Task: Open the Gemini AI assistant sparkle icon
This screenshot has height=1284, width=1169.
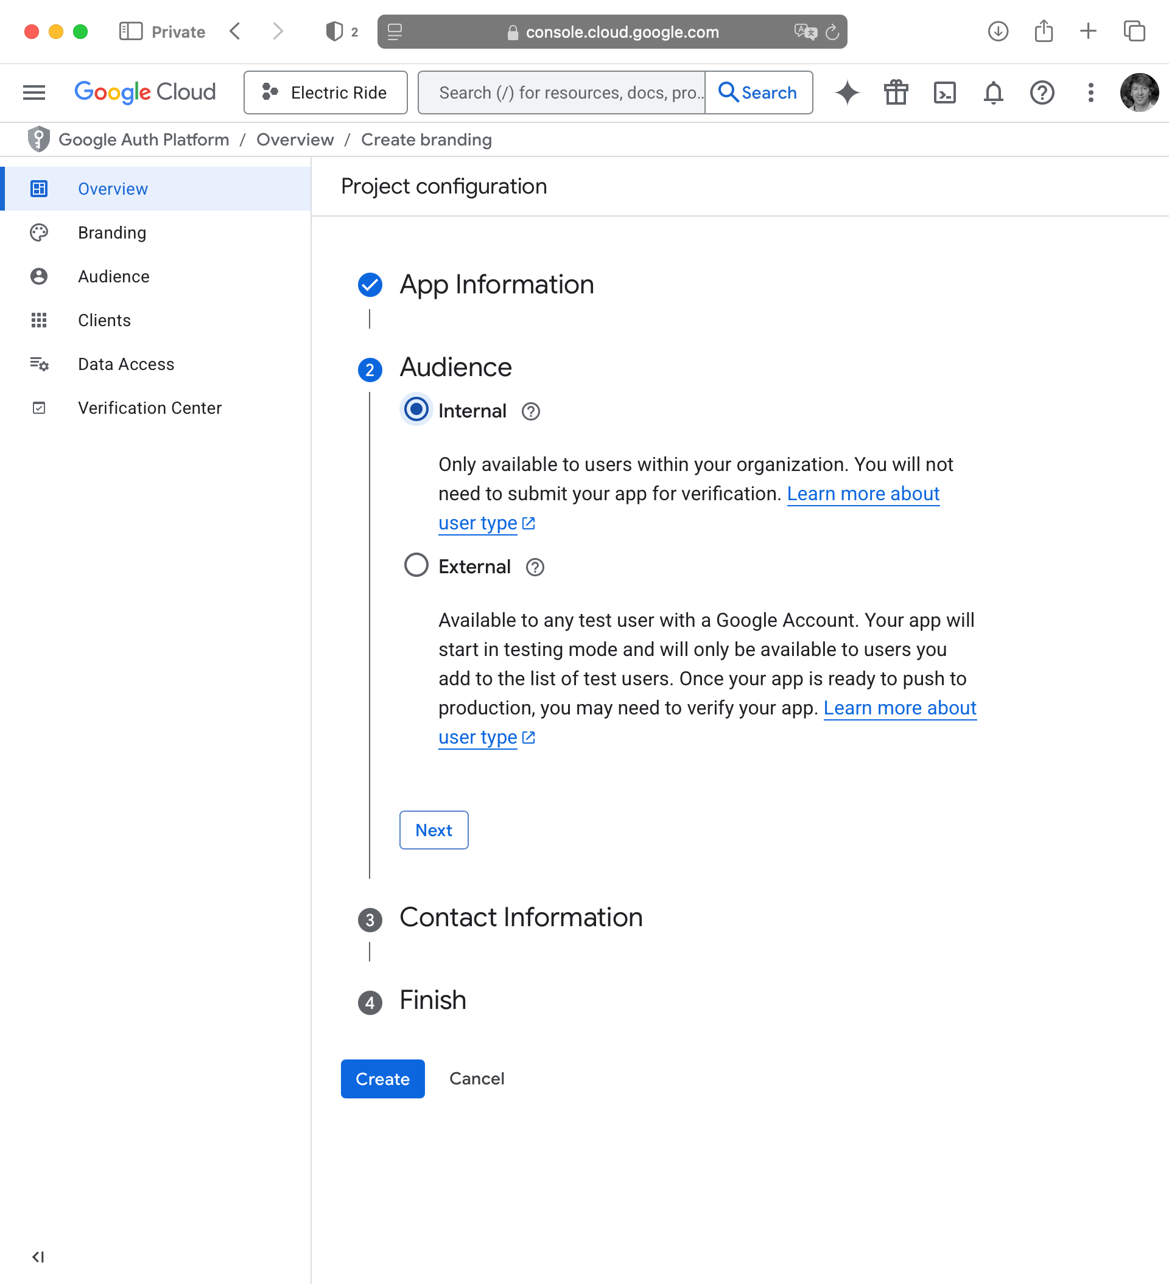Action: click(x=847, y=93)
